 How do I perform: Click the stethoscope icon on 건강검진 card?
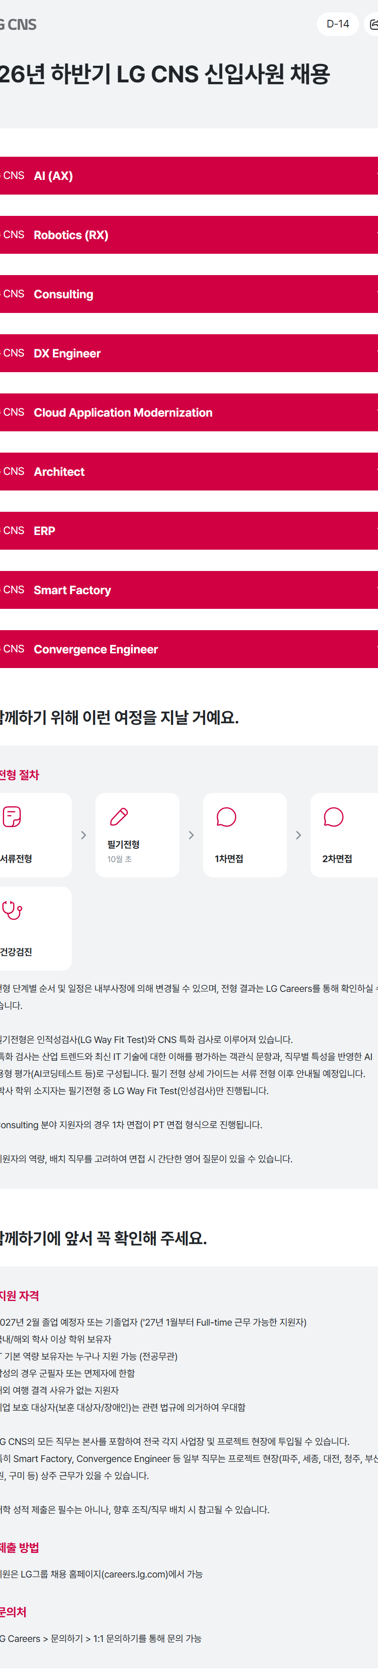point(12,910)
